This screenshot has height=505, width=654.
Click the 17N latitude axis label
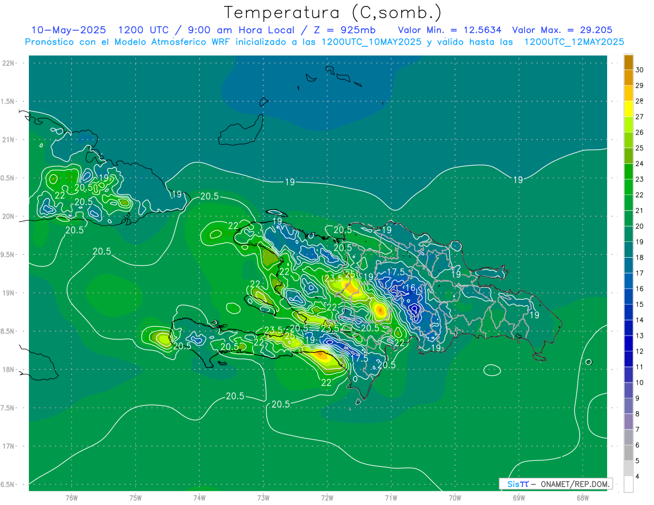click(9, 446)
